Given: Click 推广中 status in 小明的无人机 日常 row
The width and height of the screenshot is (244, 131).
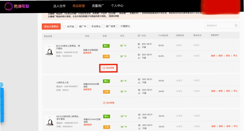Looking at the screenshot, I should click(x=124, y=91).
